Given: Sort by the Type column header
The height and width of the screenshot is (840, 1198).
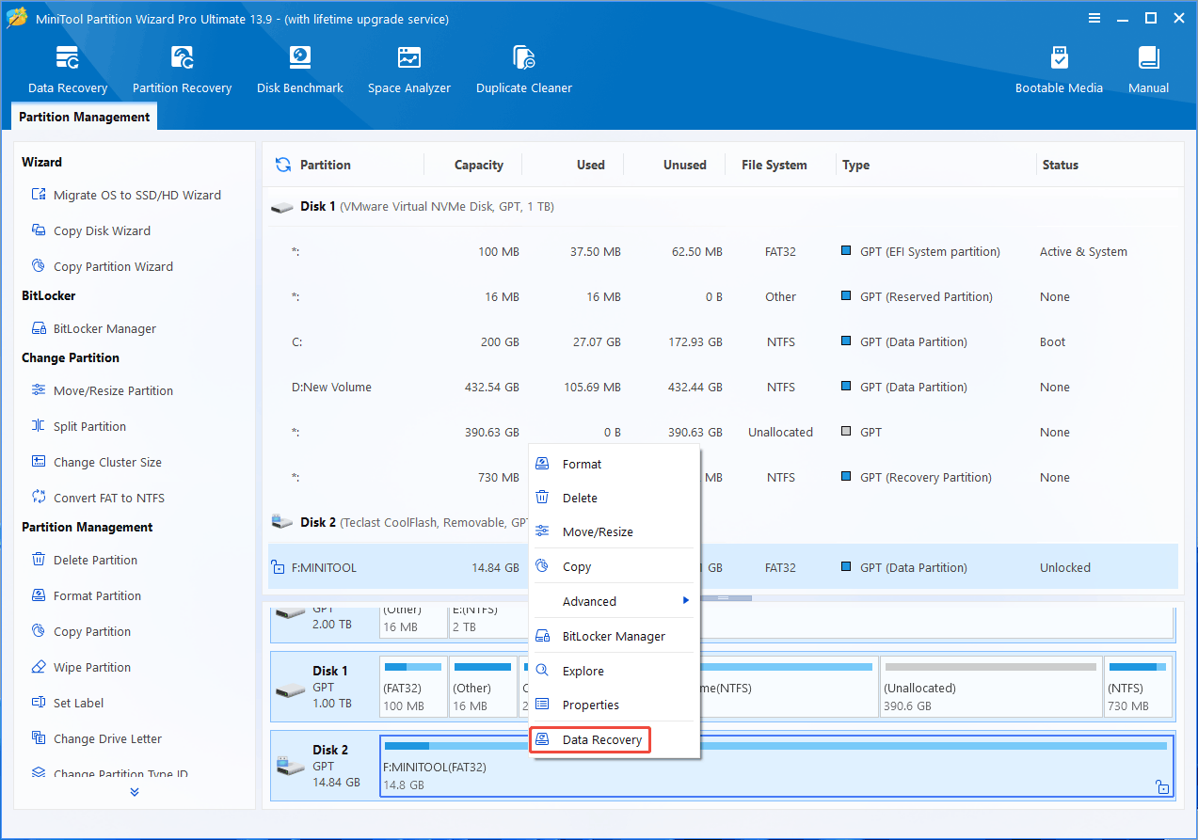Looking at the screenshot, I should tap(855, 165).
